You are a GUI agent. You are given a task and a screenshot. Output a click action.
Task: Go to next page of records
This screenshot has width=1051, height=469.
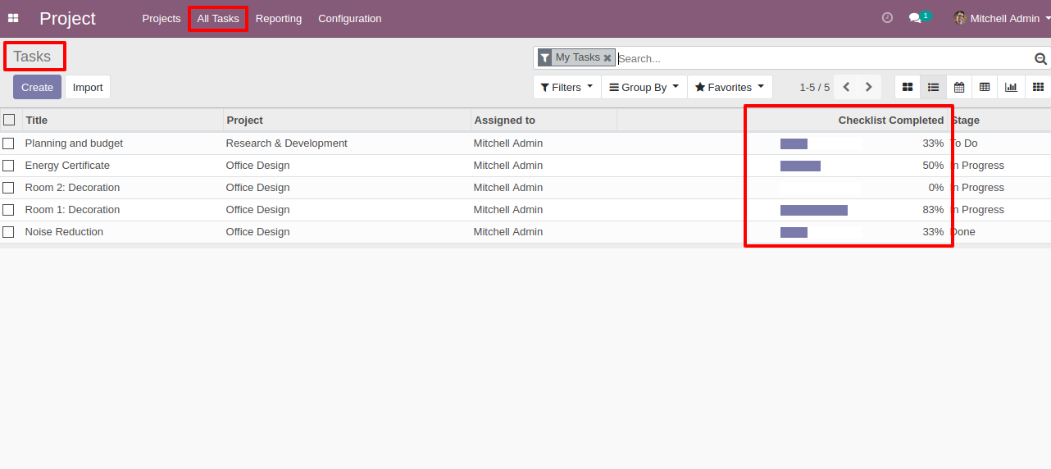869,87
